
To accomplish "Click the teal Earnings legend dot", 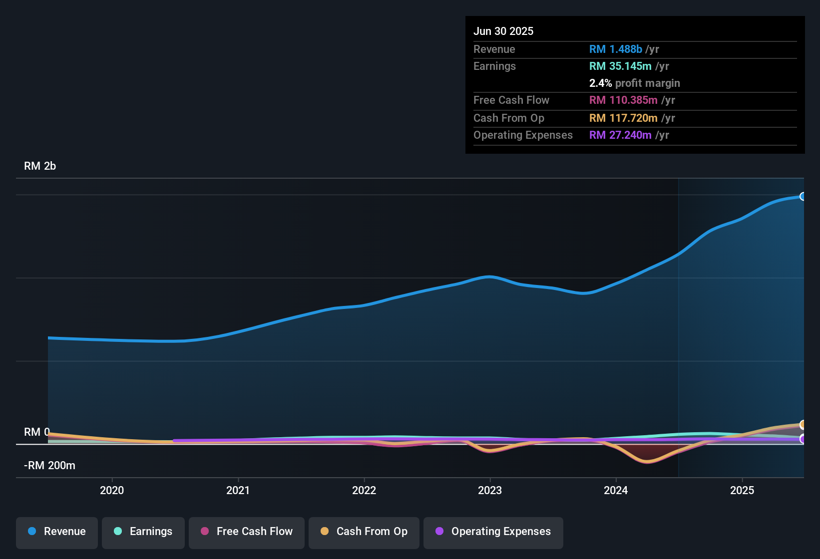I will pyautogui.click(x=118, y=531).
